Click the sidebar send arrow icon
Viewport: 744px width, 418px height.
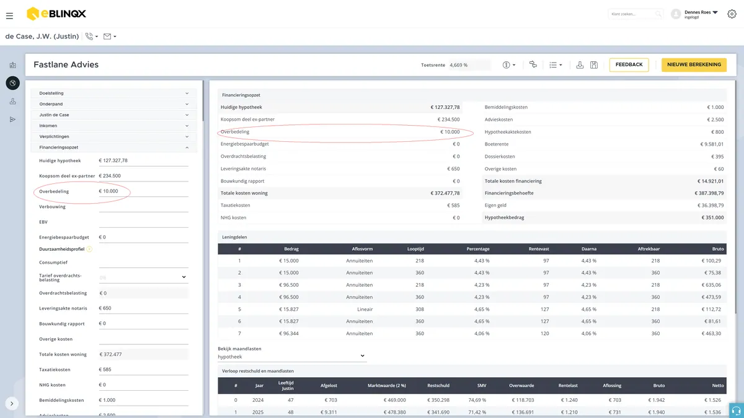[x=12, y=120]
